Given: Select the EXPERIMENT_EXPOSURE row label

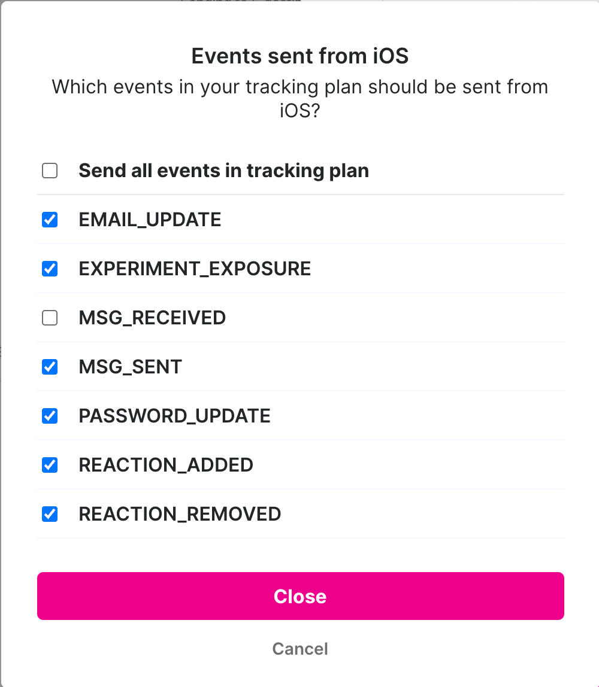Looking at the screenshot, I should point(195,269).
